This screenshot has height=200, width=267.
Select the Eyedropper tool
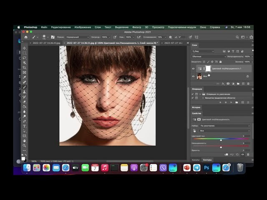click(25, 77)
